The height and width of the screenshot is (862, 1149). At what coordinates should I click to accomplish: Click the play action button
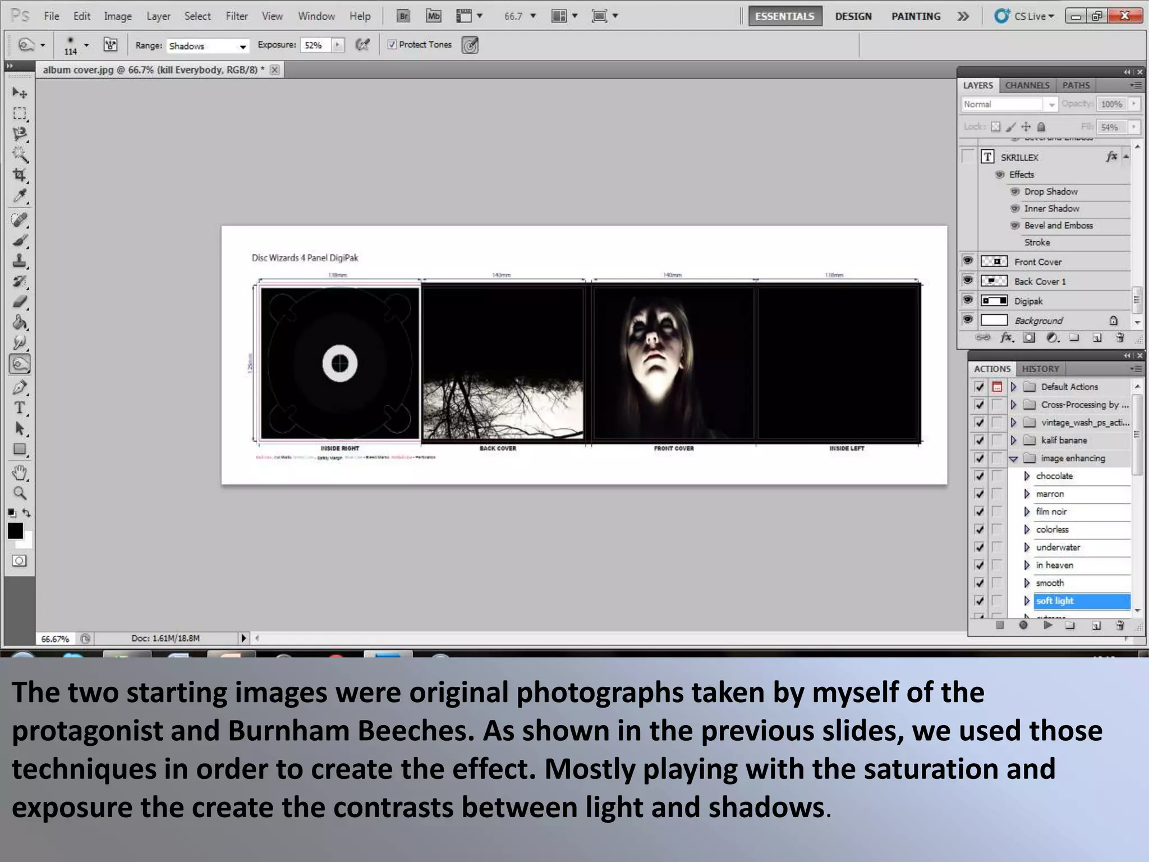1047,625
